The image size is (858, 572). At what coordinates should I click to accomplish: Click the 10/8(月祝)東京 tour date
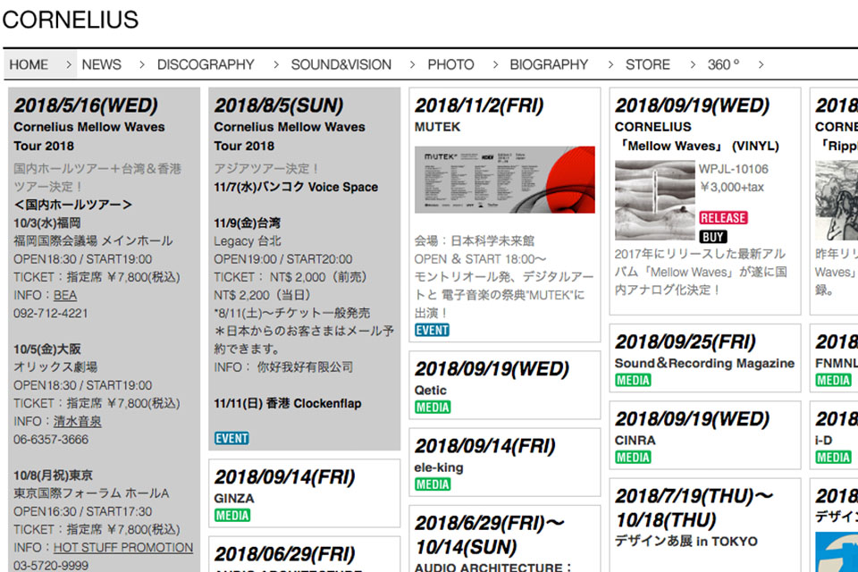pyautogui.click(x=53, y=475)
